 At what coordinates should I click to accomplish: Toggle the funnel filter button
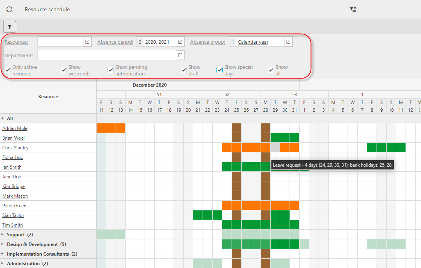tap(10, 27)
